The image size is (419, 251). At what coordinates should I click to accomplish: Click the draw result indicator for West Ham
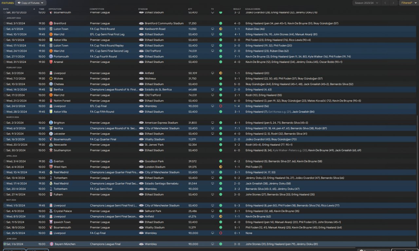click(x=221, y=167)
